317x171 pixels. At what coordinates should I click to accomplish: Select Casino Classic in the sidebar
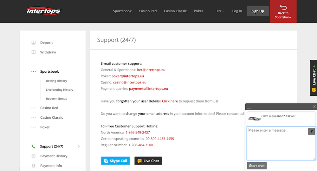[x=52, y=118]
